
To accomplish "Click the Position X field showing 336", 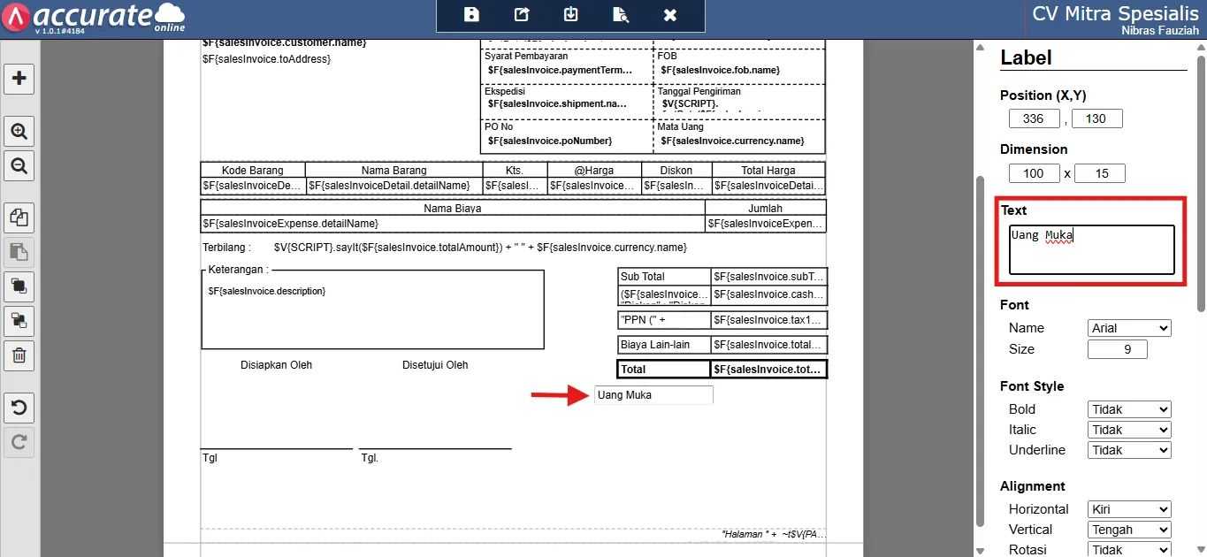I will coord(1034,118).
